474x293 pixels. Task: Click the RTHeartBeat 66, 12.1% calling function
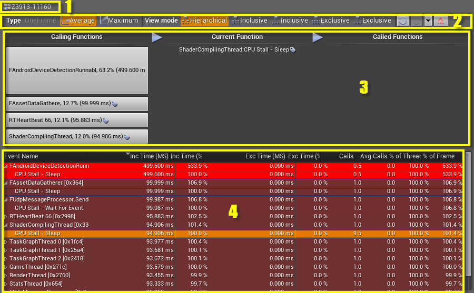pyautogui.click(x=77, y=120)
